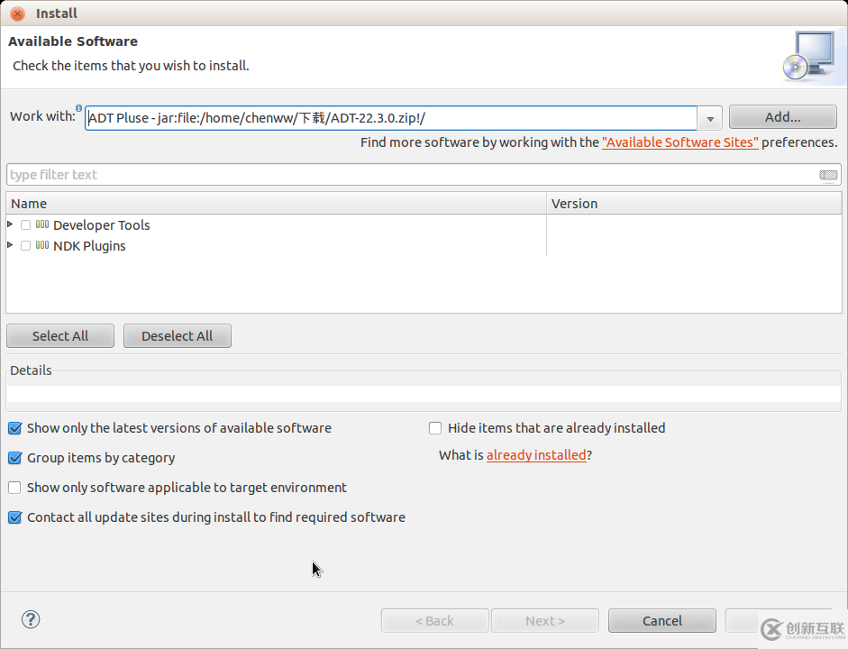Click the Details text area
This screenshot has width=848, height=649.
(424, 394)
